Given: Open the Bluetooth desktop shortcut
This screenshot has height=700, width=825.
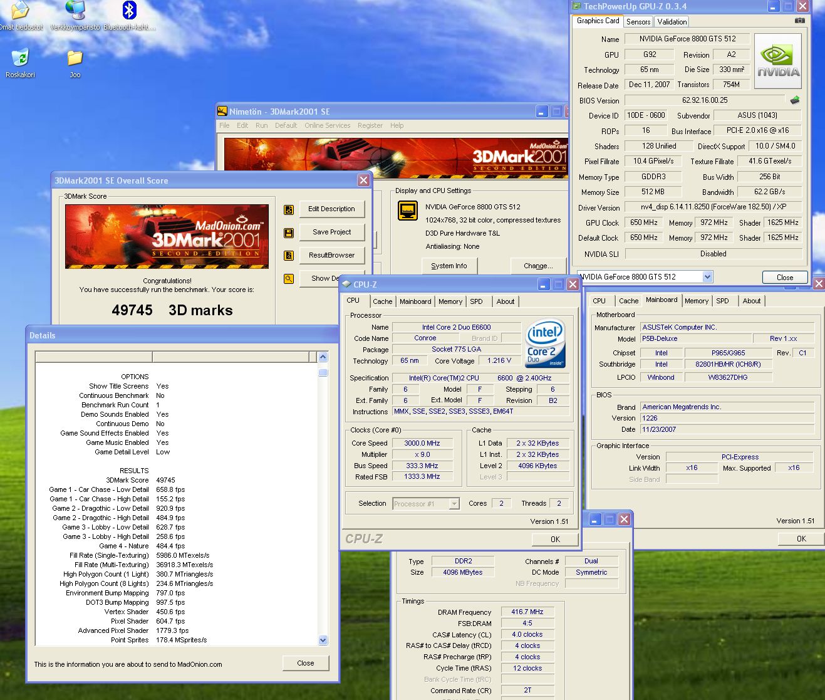Looking at the screenshot, I should point(129,15).
